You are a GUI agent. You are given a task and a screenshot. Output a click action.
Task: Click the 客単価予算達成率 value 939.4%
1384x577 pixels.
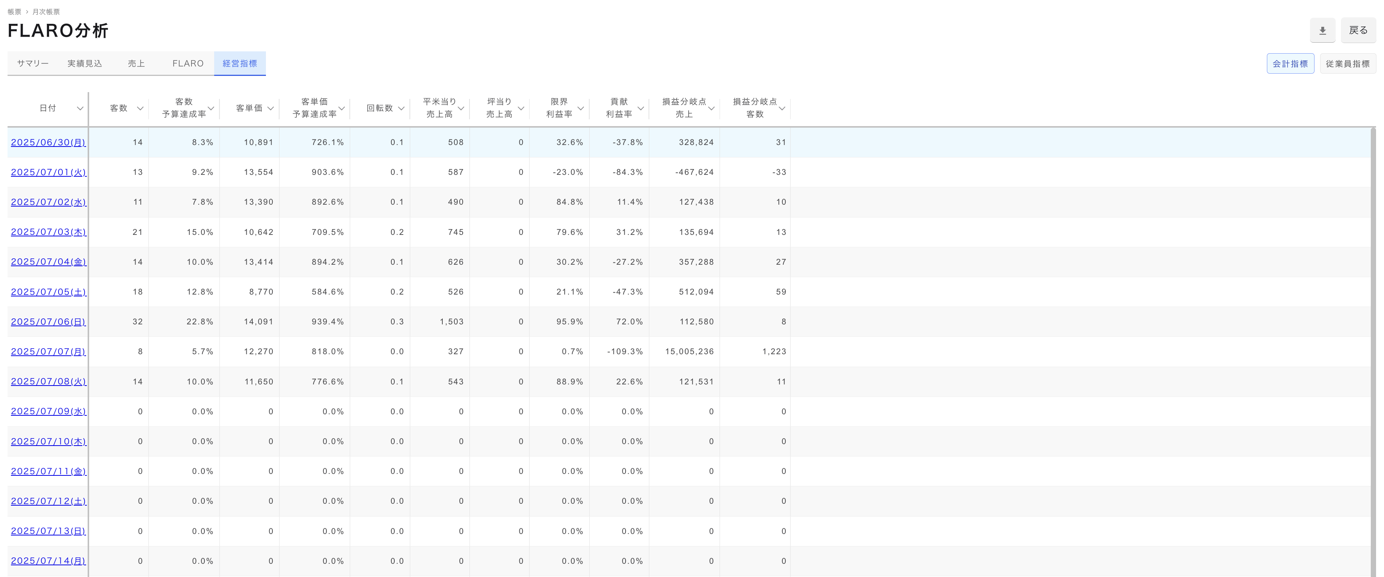coord(328,322)
